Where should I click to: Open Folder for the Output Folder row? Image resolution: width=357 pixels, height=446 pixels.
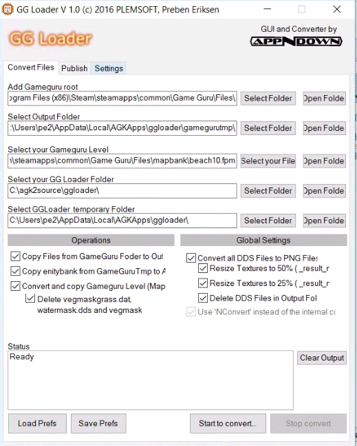(x=325, y=128)
